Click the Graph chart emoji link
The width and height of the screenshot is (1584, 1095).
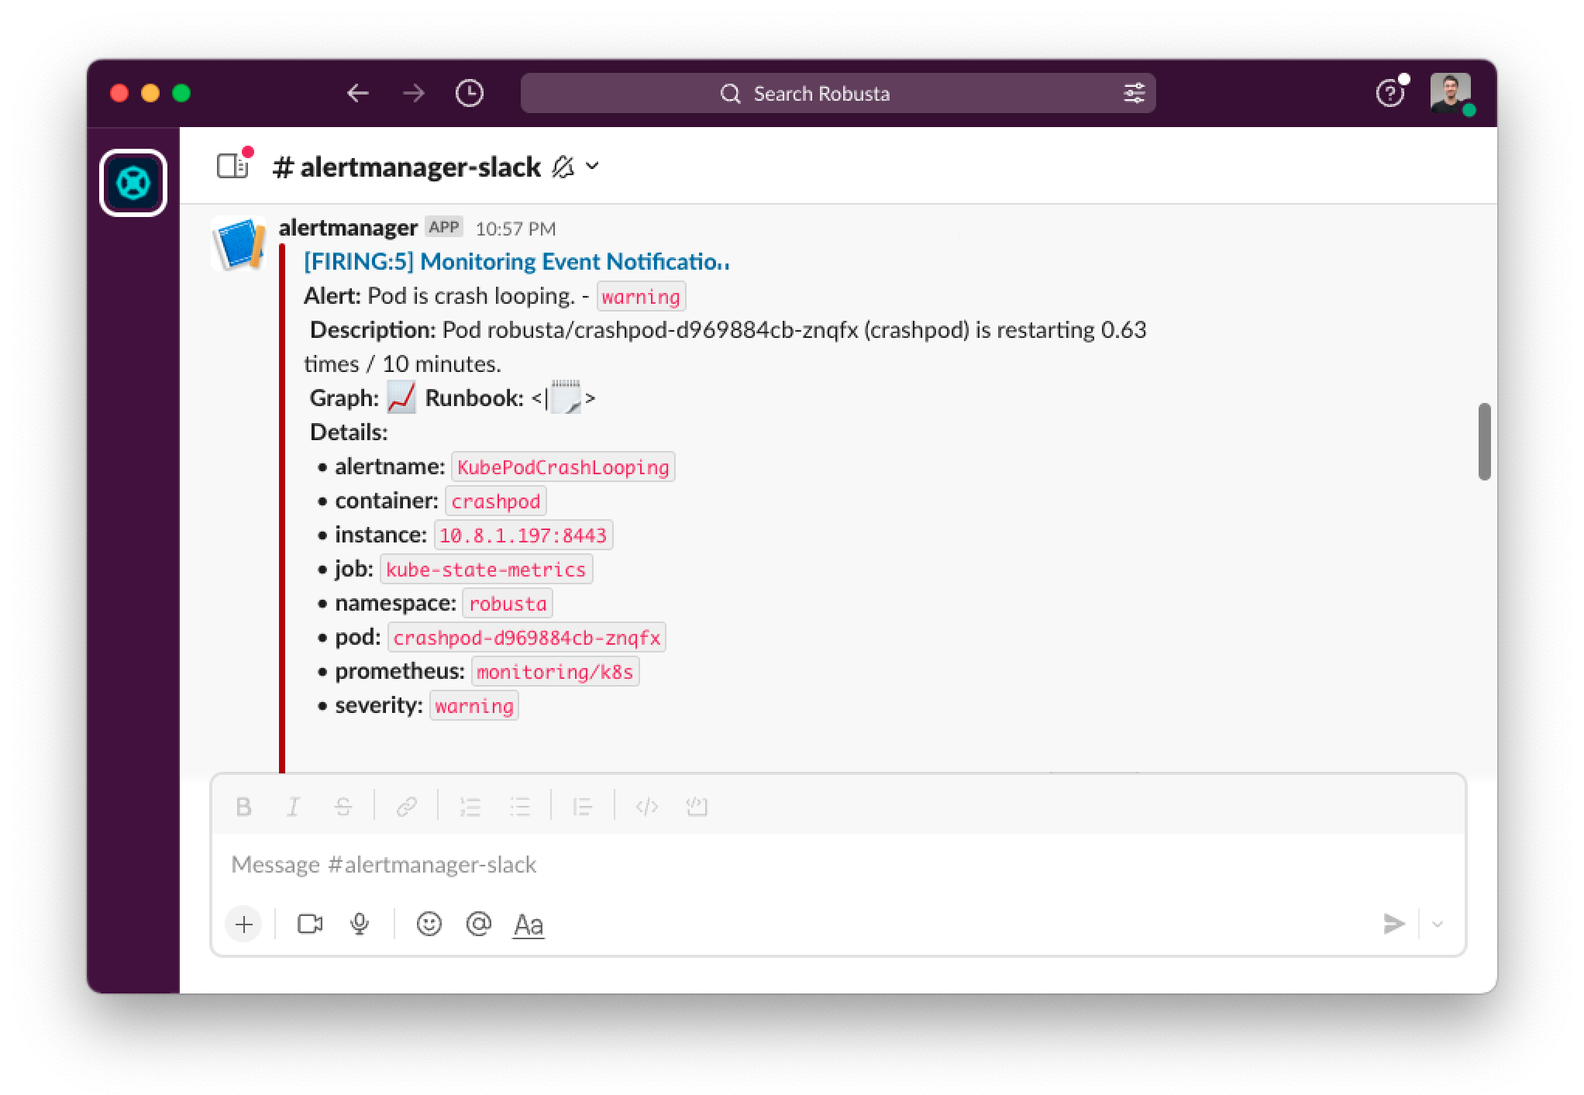coord(401,398)
